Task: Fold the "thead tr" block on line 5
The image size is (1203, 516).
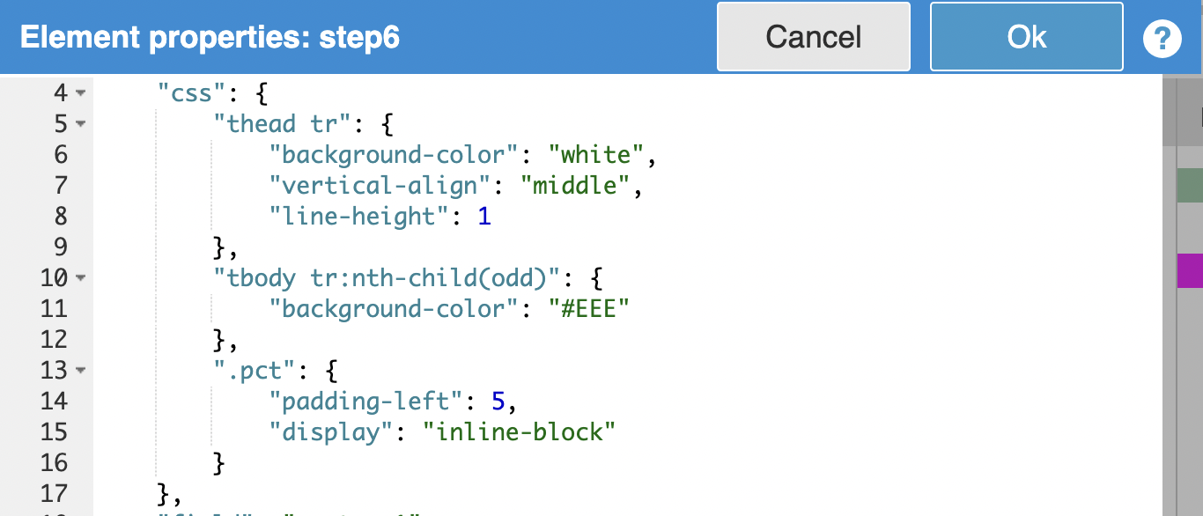Action: pos(81,124)
